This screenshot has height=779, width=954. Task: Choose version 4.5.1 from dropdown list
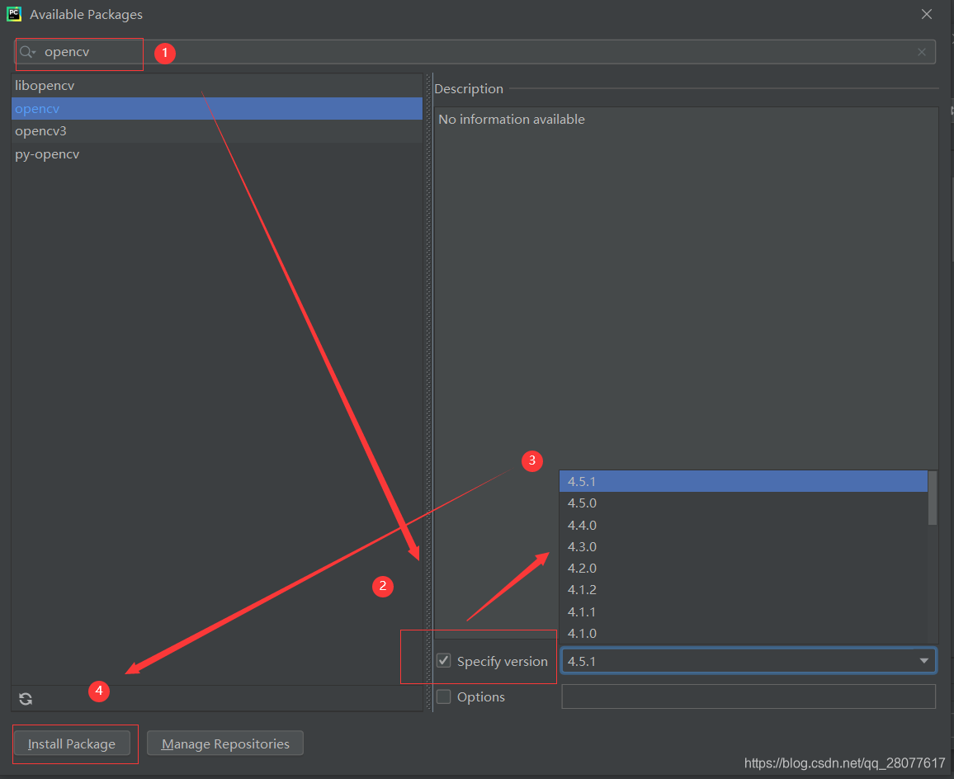pos(743,481)
